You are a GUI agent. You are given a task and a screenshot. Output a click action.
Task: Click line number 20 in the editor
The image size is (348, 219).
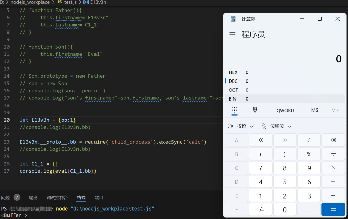click(x=7, y=120)
